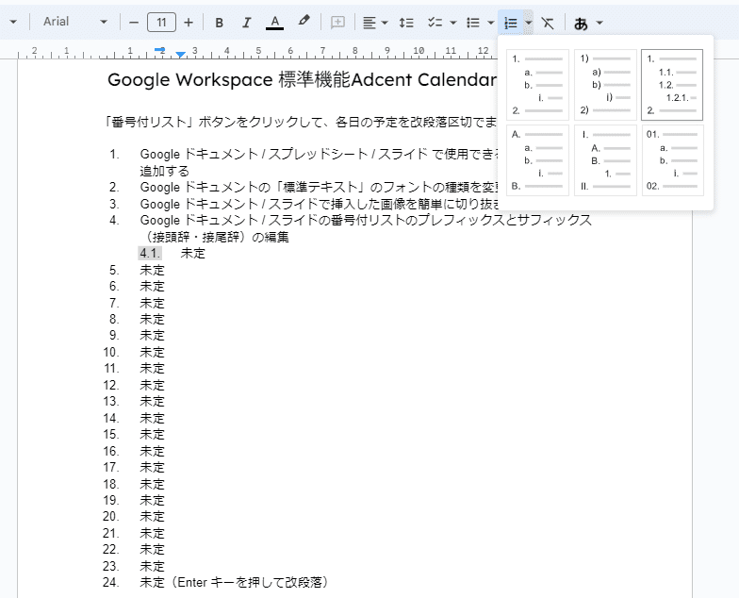Click the Japanese input tools あ icon
739x598 pixels.
tap(581, 23)
